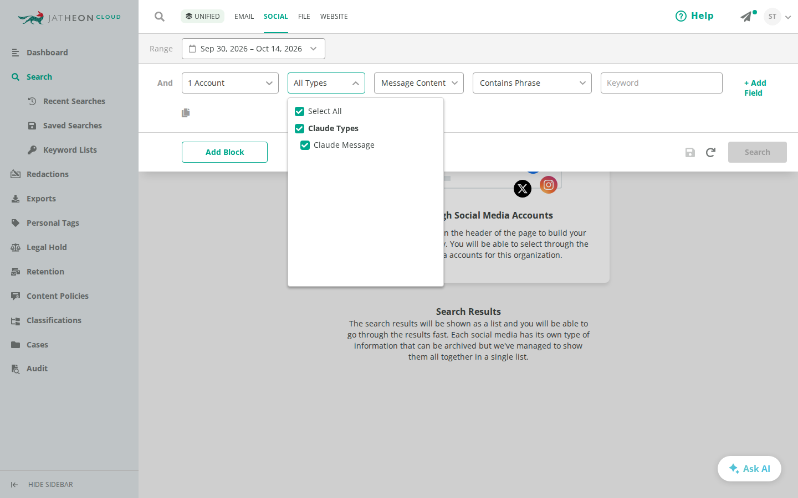Click the save search floppy icon
Viewport: 798px width, 498px height.
(690, 152)
